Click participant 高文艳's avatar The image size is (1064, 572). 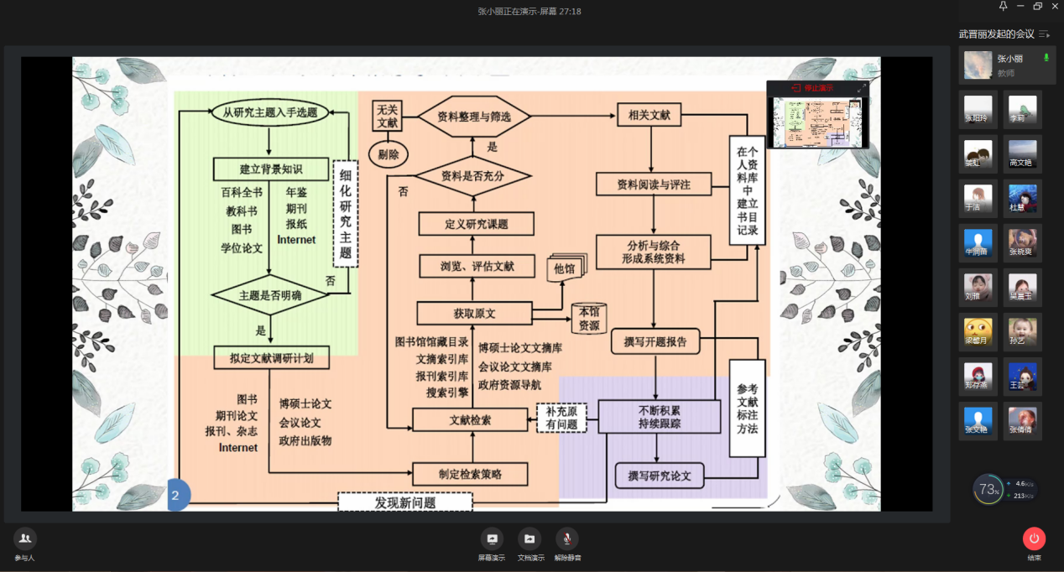[x=1022, y=153]
